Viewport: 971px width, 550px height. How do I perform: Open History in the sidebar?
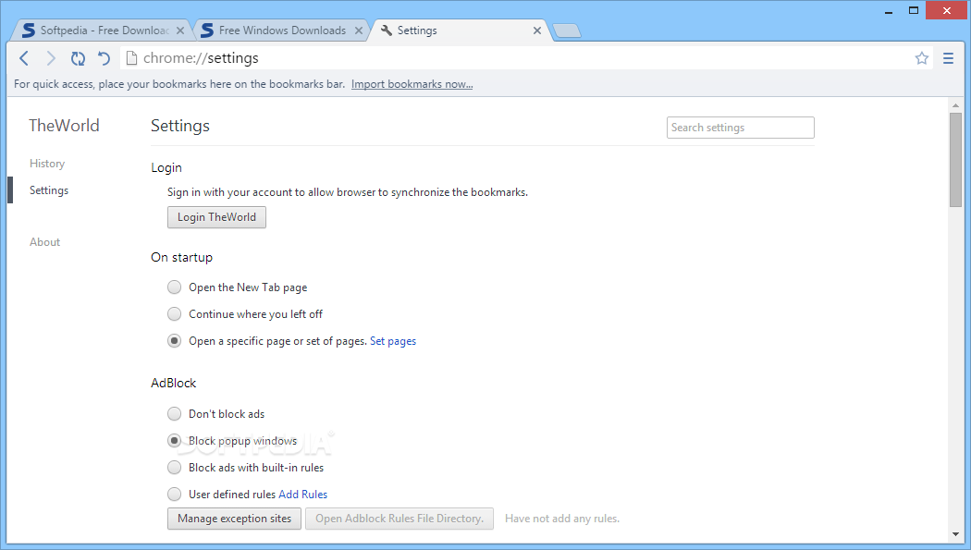point(47,164)
